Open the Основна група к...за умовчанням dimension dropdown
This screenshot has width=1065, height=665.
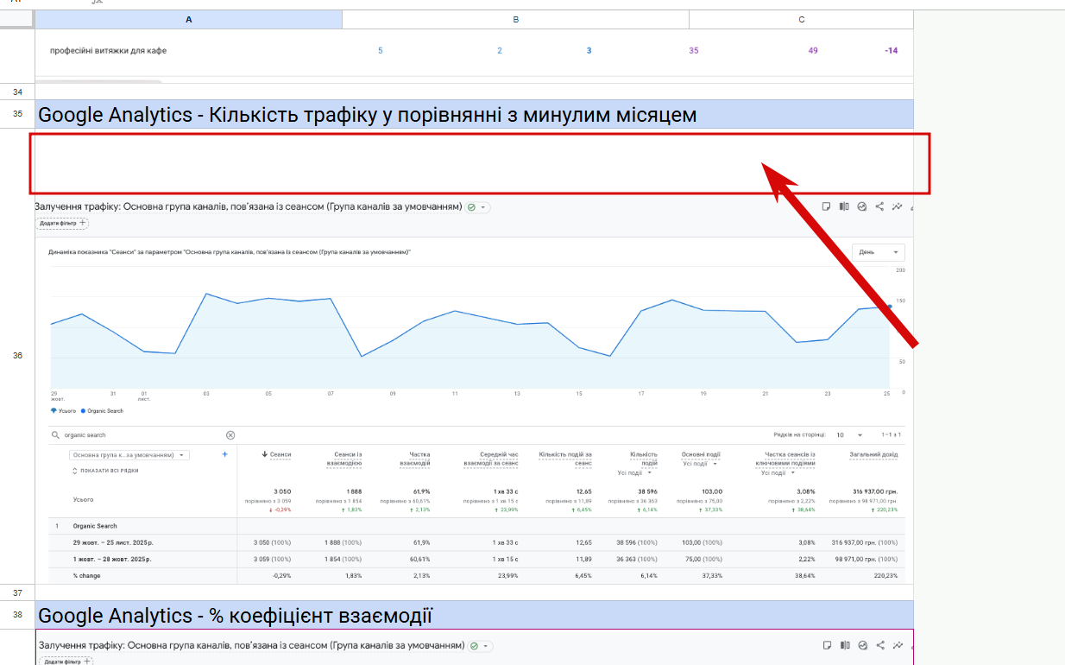(129, 455)
